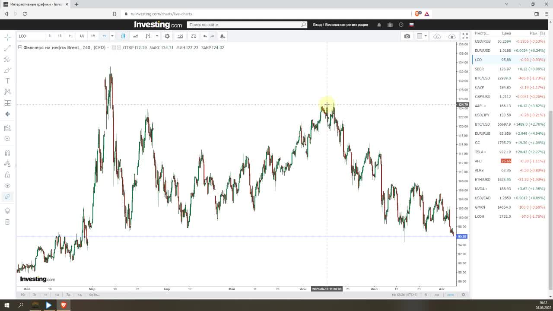Screen dimensions: 553x311
Task: Select the crosshair cursor tool
Action: point(7,38)
